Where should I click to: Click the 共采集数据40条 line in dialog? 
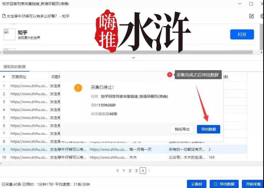coord(104,114)
